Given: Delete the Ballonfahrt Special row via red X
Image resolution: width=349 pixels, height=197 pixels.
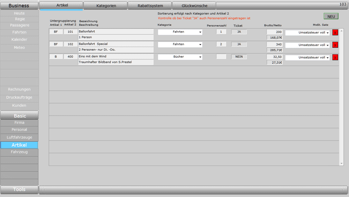Looking at the screenshot, I should 335,45.
